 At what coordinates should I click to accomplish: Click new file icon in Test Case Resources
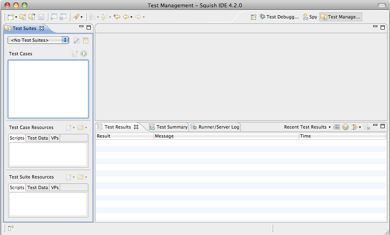69,127
